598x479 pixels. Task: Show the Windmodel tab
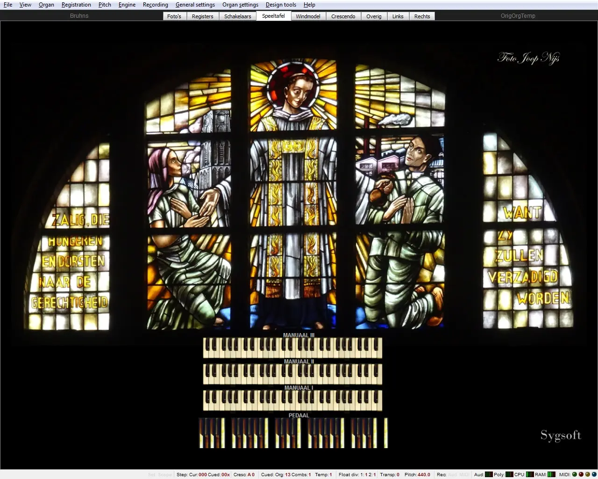click(308, 16)
